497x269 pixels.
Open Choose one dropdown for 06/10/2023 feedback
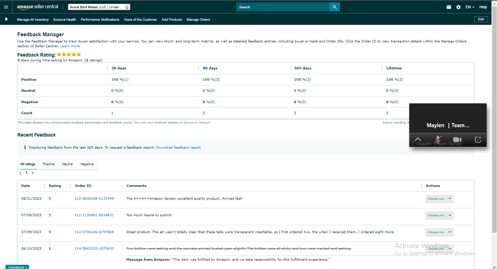point(439,248)
